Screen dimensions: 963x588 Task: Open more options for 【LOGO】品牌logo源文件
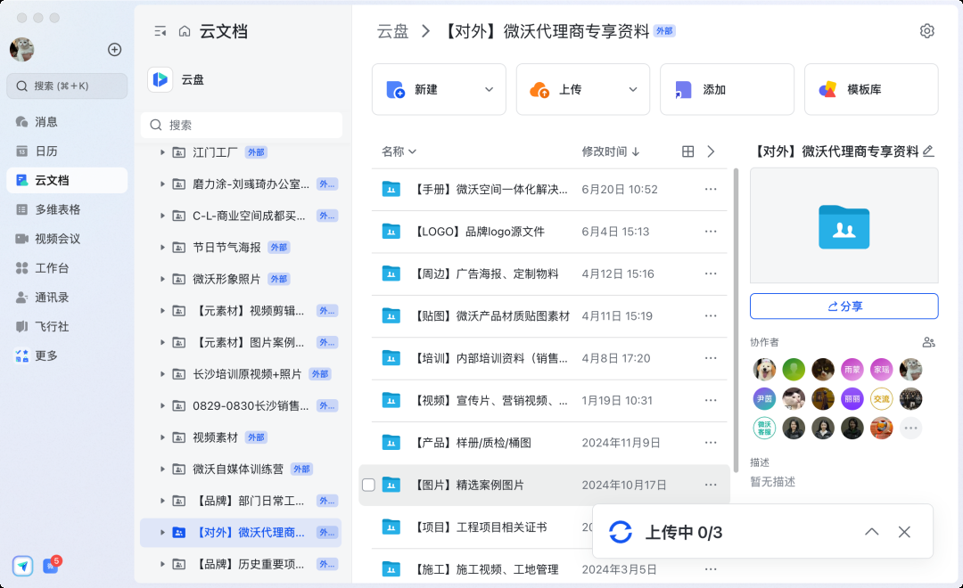point(711,232)
